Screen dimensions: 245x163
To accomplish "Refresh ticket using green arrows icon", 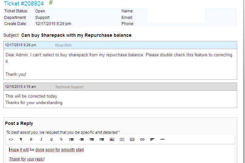I will tap(51, 3).
